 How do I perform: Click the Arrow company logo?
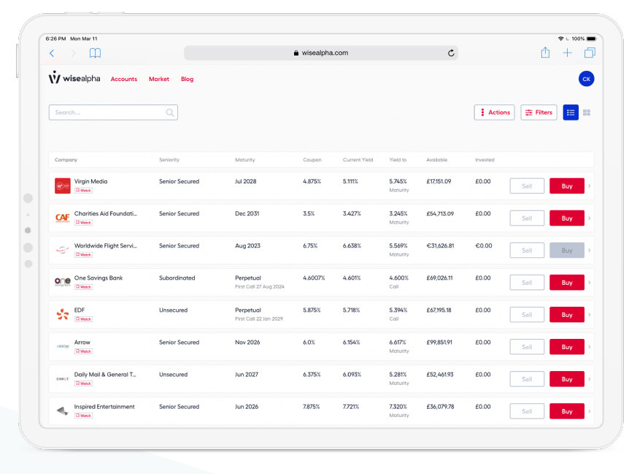63,346
